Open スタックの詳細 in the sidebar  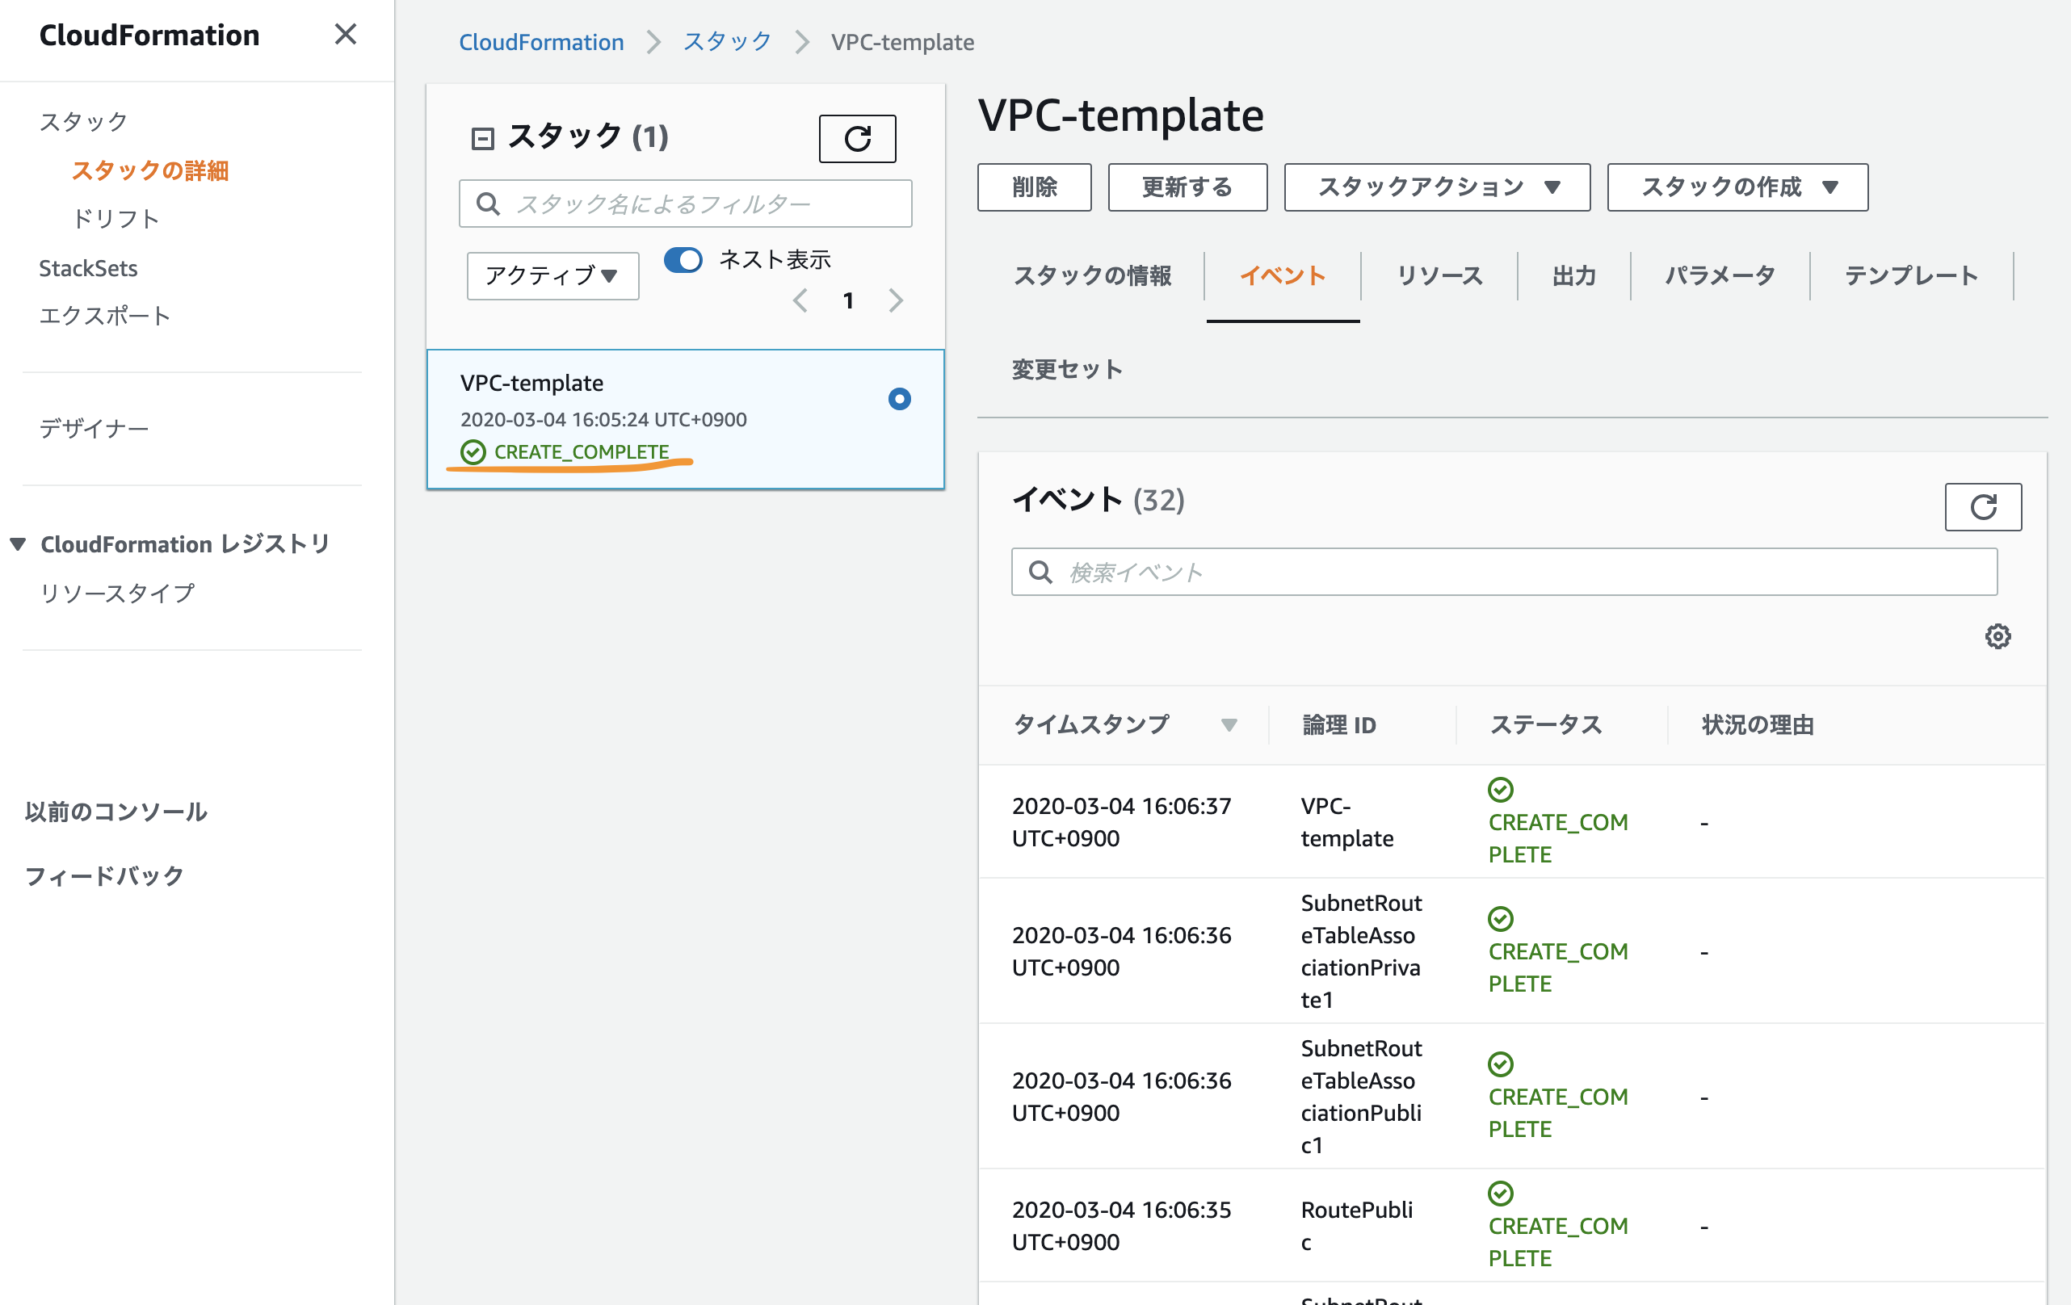[149, 170]
